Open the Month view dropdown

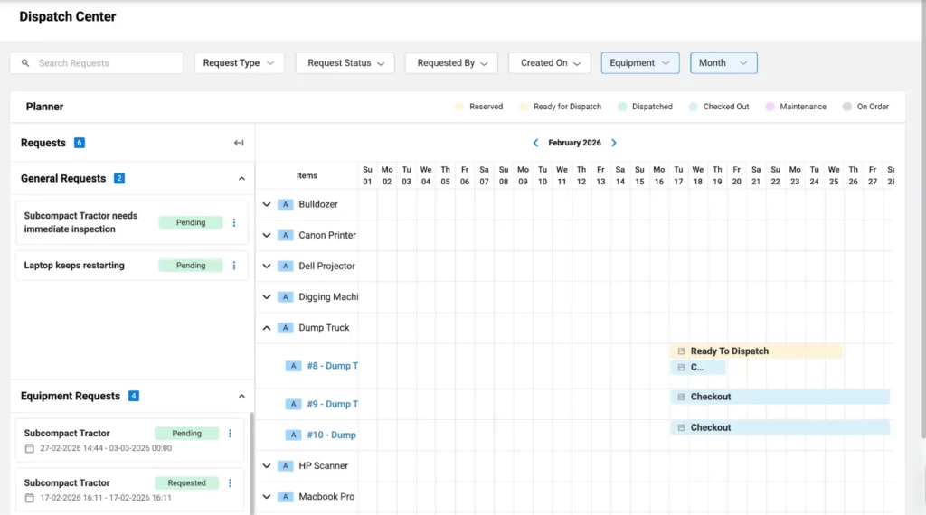723,63
